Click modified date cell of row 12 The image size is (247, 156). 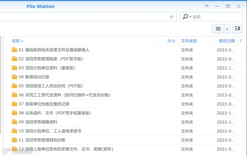pyautogui.click(x=226, y=149)
